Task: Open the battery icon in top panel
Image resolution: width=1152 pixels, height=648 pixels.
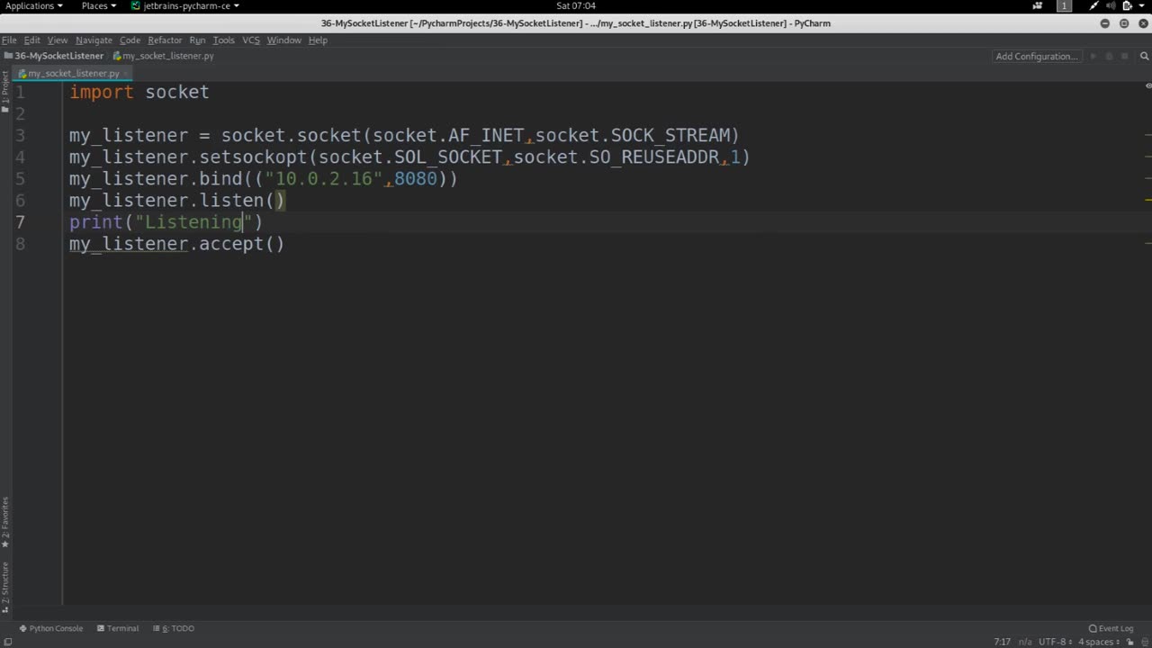Action: pyautogui.click(x=1127, y=5)
